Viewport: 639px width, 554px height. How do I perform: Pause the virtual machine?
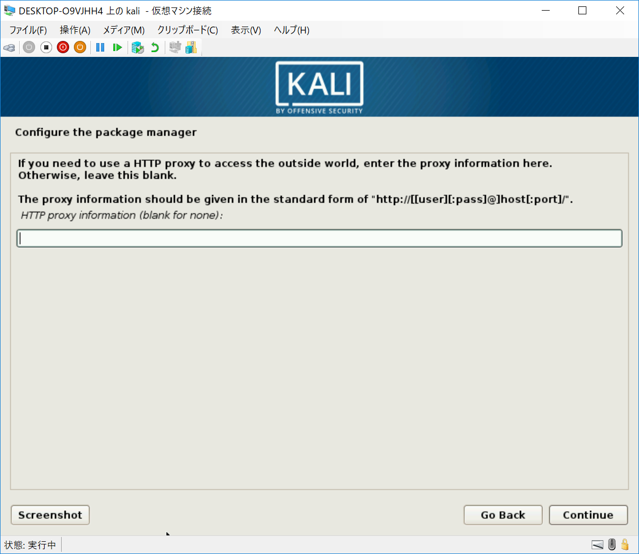tap(100, 48)
